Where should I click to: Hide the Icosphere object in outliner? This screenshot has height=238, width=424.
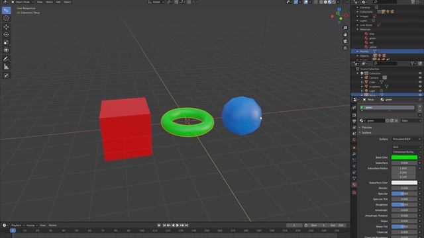click(420, 87)
